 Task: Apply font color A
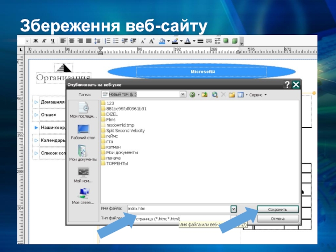coord(188,41)
